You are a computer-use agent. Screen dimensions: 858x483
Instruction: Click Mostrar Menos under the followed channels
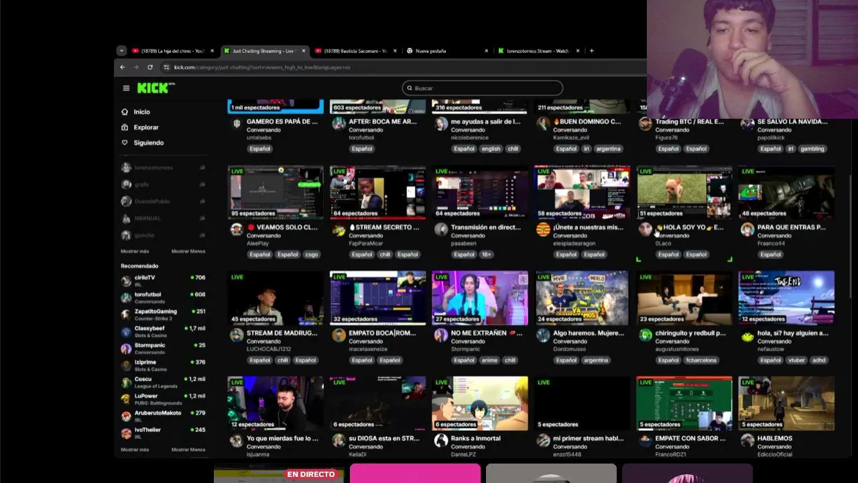coord(188,251)
